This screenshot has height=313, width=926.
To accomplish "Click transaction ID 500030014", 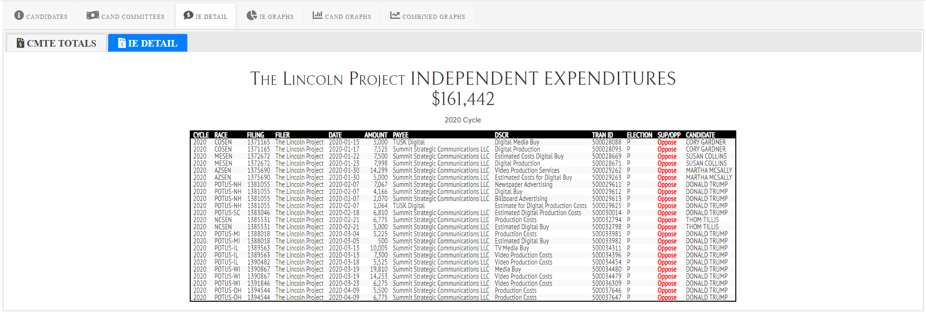I will [606, 213].
